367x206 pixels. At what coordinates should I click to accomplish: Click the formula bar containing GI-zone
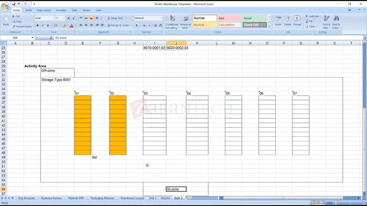[208, 38]
